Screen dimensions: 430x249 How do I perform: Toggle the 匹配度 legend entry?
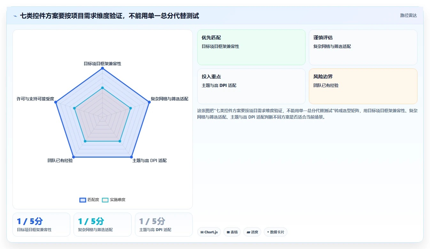pyautogui.click(x=89, y=200)
